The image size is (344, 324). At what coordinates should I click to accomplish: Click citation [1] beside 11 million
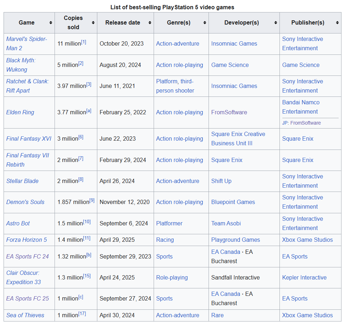pos(83,42)
